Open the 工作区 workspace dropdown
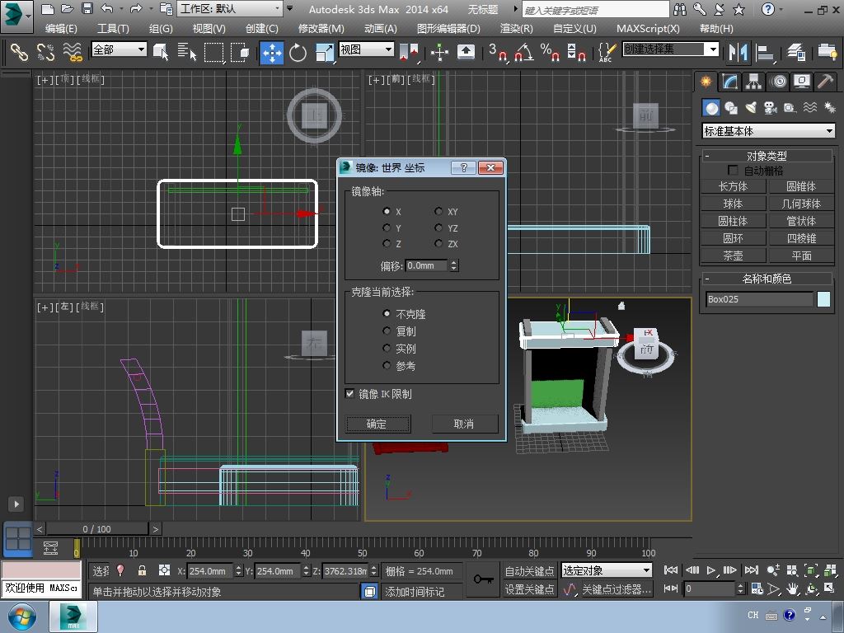Viewport: 844px width, 633px height. click(231, 8)
